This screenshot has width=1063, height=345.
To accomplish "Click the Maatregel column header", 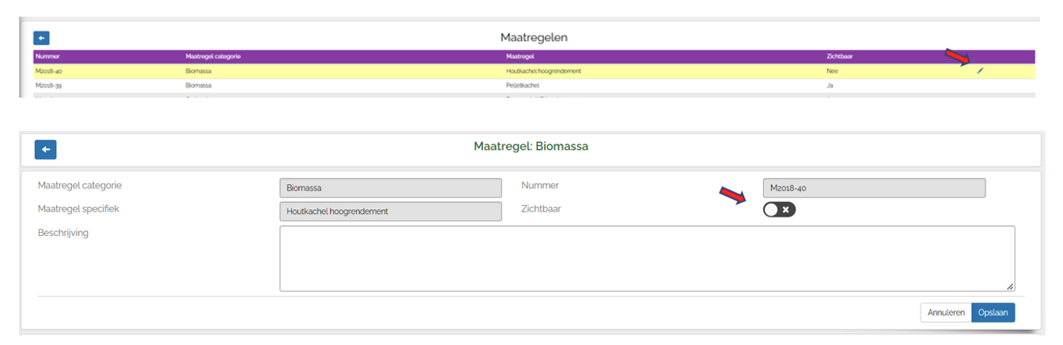I will click(522, 57).
